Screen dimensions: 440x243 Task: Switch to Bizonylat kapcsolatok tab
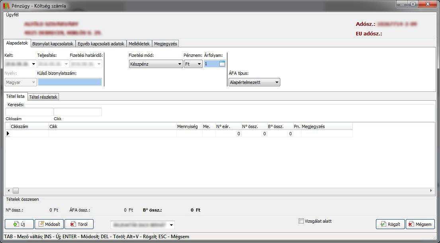tap(53, 44)
